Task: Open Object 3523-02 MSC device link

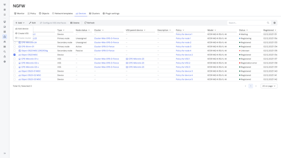Action: click(31, 76)
